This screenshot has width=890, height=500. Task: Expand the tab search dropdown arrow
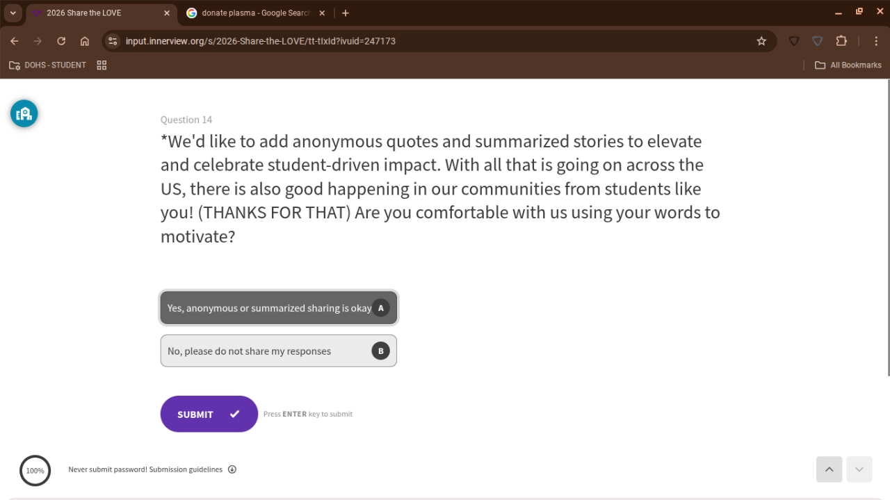[13, 13]
